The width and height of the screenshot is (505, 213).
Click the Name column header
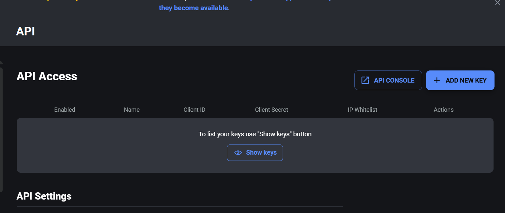132,109
